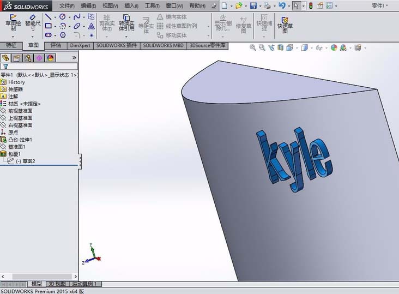
Task: Select the 智能尺寸 smart dimension tool
Action: click(33, 22)
